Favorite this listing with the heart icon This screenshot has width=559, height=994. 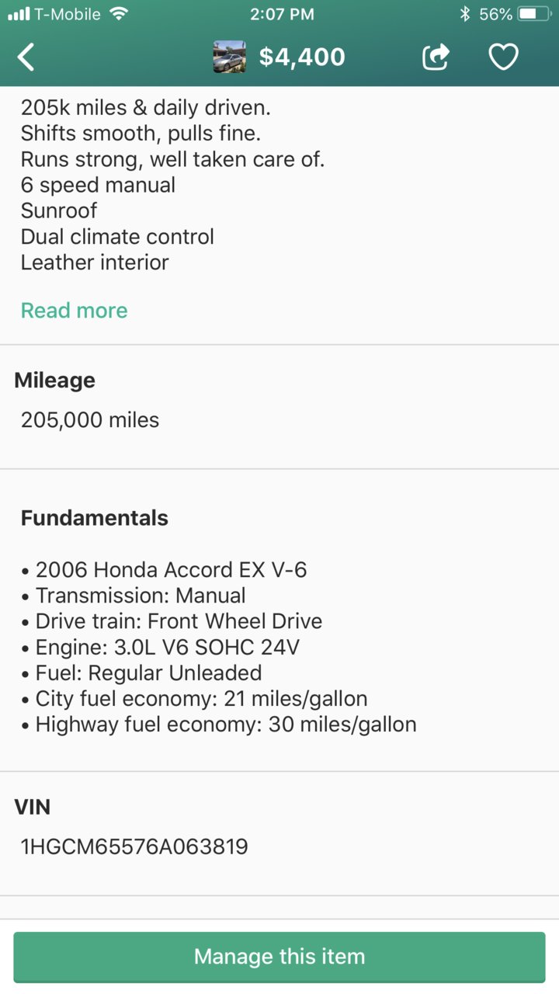[503, 57]
